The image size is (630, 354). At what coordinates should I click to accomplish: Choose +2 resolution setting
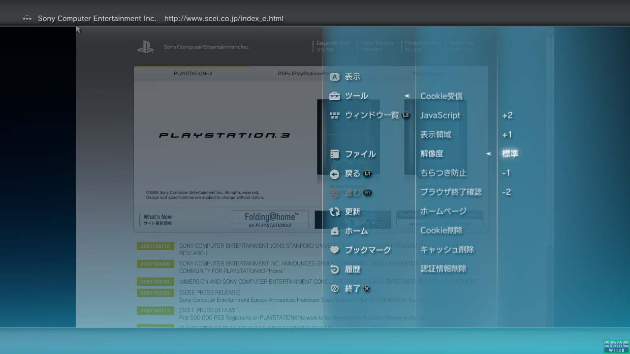point(507,116)
